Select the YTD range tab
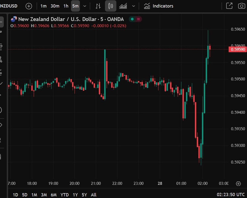Image resolution: width=247 pixels, height=198 pixels. coord(64,195)
